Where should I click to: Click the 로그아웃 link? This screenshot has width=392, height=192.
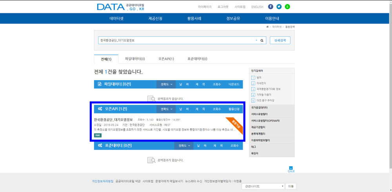[223, 7]
